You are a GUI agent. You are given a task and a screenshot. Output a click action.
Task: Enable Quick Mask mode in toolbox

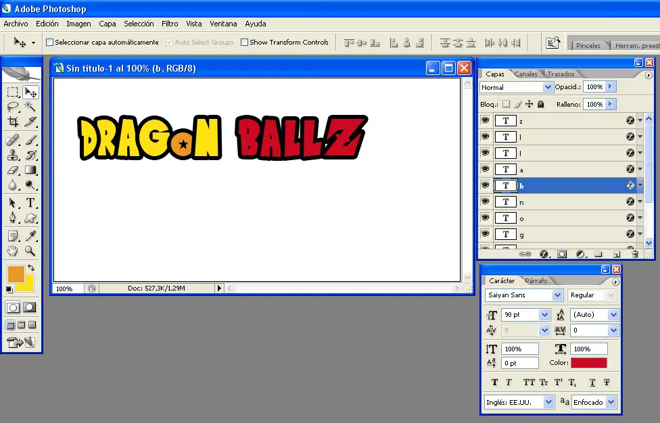pyautogui.click(x=30, y=307)
